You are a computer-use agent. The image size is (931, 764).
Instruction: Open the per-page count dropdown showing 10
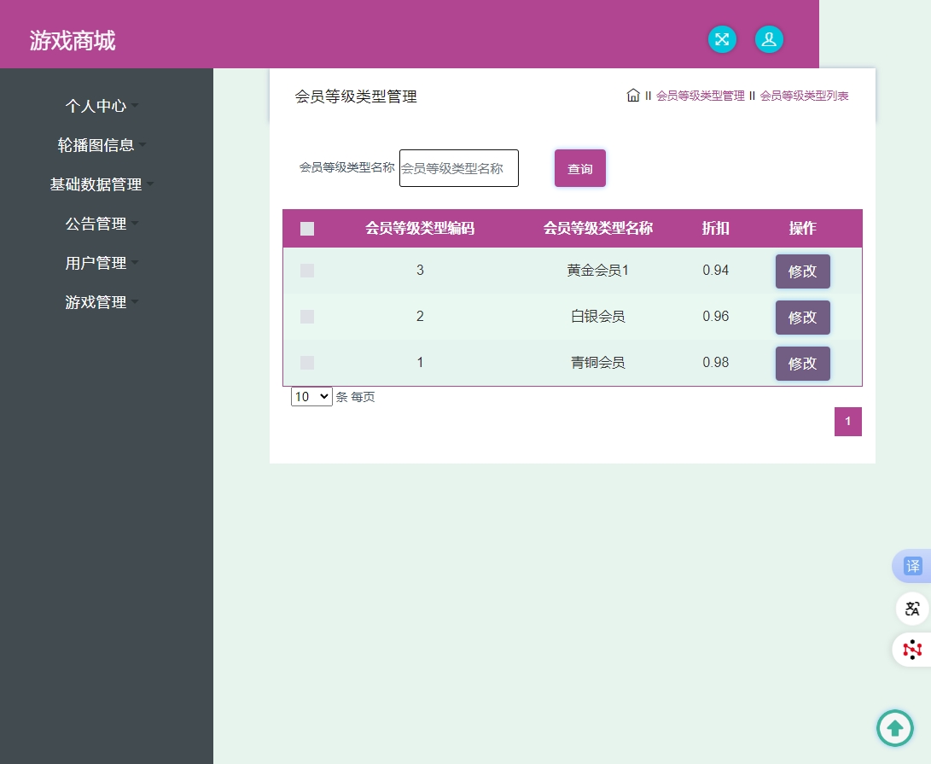click(311, 396)
